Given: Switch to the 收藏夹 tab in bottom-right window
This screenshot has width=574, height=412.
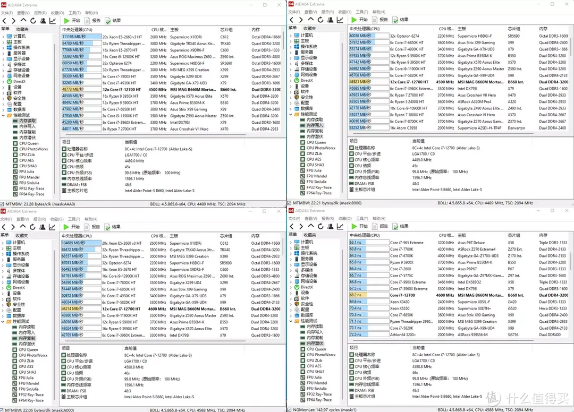Looking at the screenshot, I should point(309,235).
